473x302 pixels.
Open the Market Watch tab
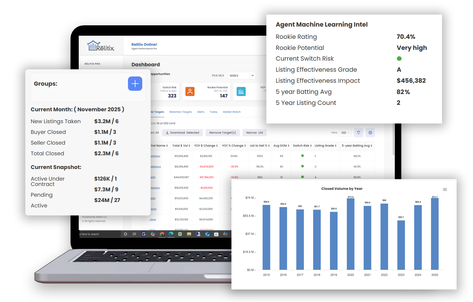click(x=232, y=112)
